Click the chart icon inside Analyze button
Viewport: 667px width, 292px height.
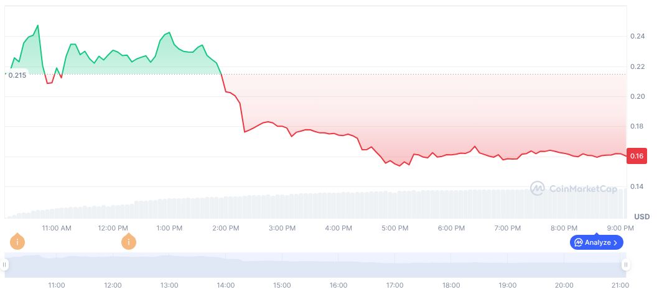(x=578, y=242)
